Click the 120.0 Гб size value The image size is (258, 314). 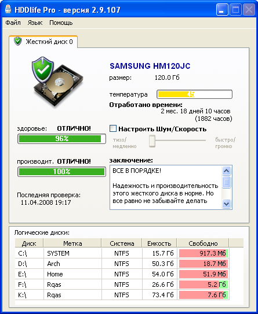click(167, 77)
